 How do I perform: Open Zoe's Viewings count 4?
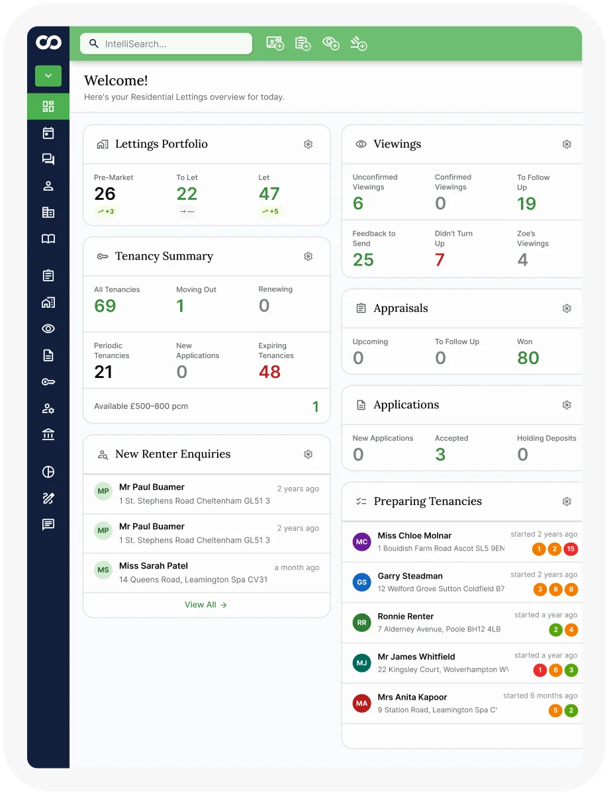[523, 260]
